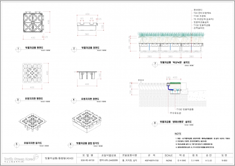Click the author cell 'D H BAE'
The height and width of the screenshot is (166, 235).
[182, 161]
